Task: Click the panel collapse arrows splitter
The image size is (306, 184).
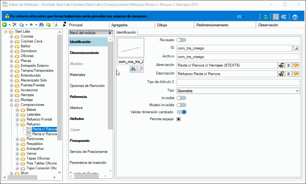Action: [65, 24]
